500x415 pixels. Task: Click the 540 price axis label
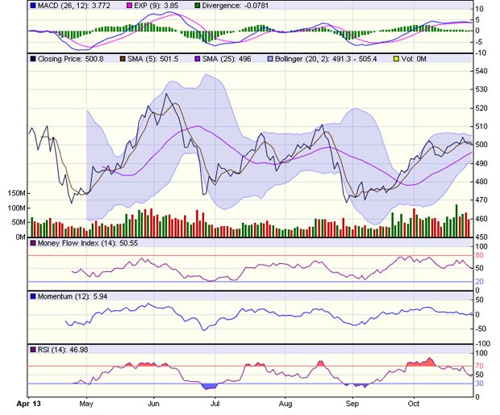(480, 72)
